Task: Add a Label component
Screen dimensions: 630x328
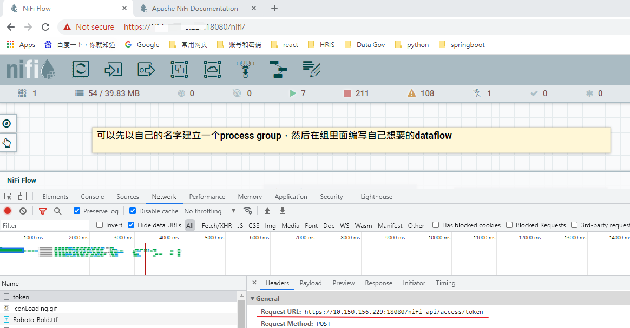Action: point(311,69)
